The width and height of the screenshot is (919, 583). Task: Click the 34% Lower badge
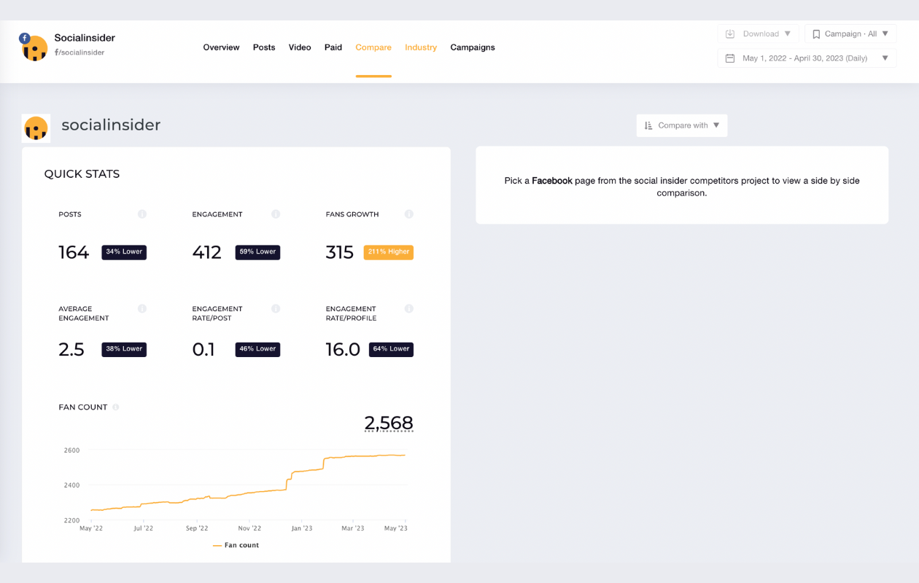tap(124, 252)
